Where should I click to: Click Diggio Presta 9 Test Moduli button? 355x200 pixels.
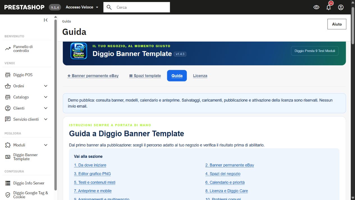(315, 51)
